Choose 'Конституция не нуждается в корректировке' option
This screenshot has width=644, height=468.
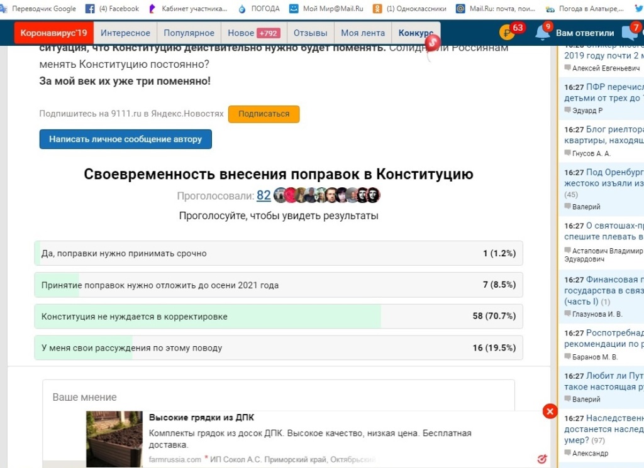[278, 317]
